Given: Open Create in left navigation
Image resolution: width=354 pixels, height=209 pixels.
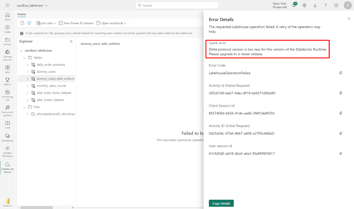Looking at the screenshot, I should 8,29.
